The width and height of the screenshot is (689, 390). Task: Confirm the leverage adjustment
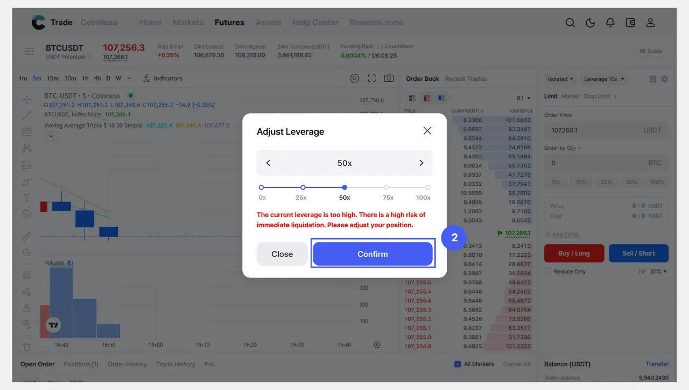click(x=372, y=254)
